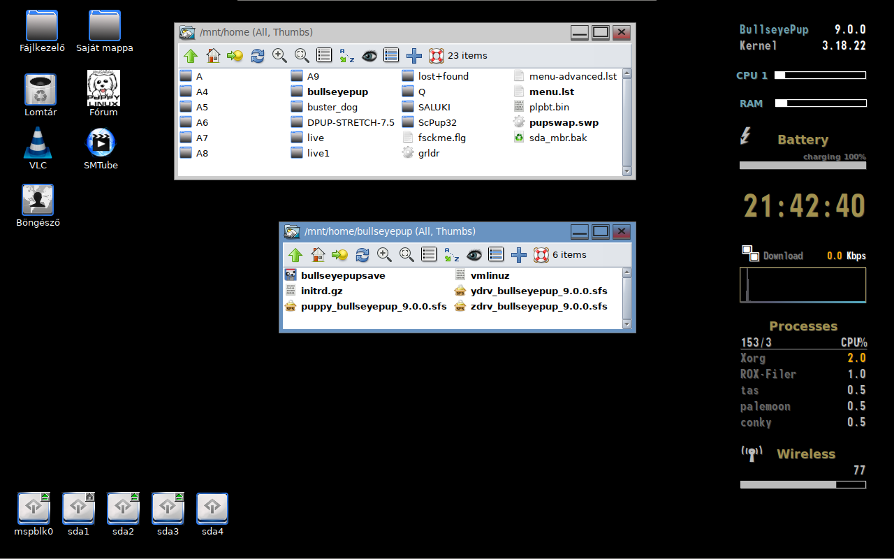Go up to parent directory in /mnt/home window
The image size is (894, 559).
(191, 56)
